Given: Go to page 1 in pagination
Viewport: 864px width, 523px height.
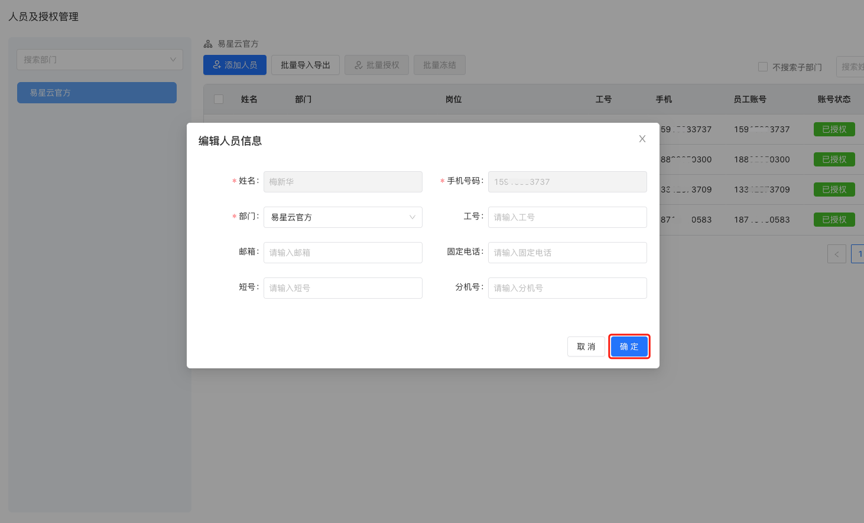Looking at the screenshot, I should coord(858,254).
